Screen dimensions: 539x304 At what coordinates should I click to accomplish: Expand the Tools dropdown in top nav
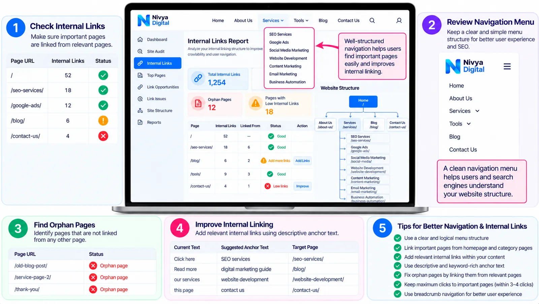[x=301, y=21]
